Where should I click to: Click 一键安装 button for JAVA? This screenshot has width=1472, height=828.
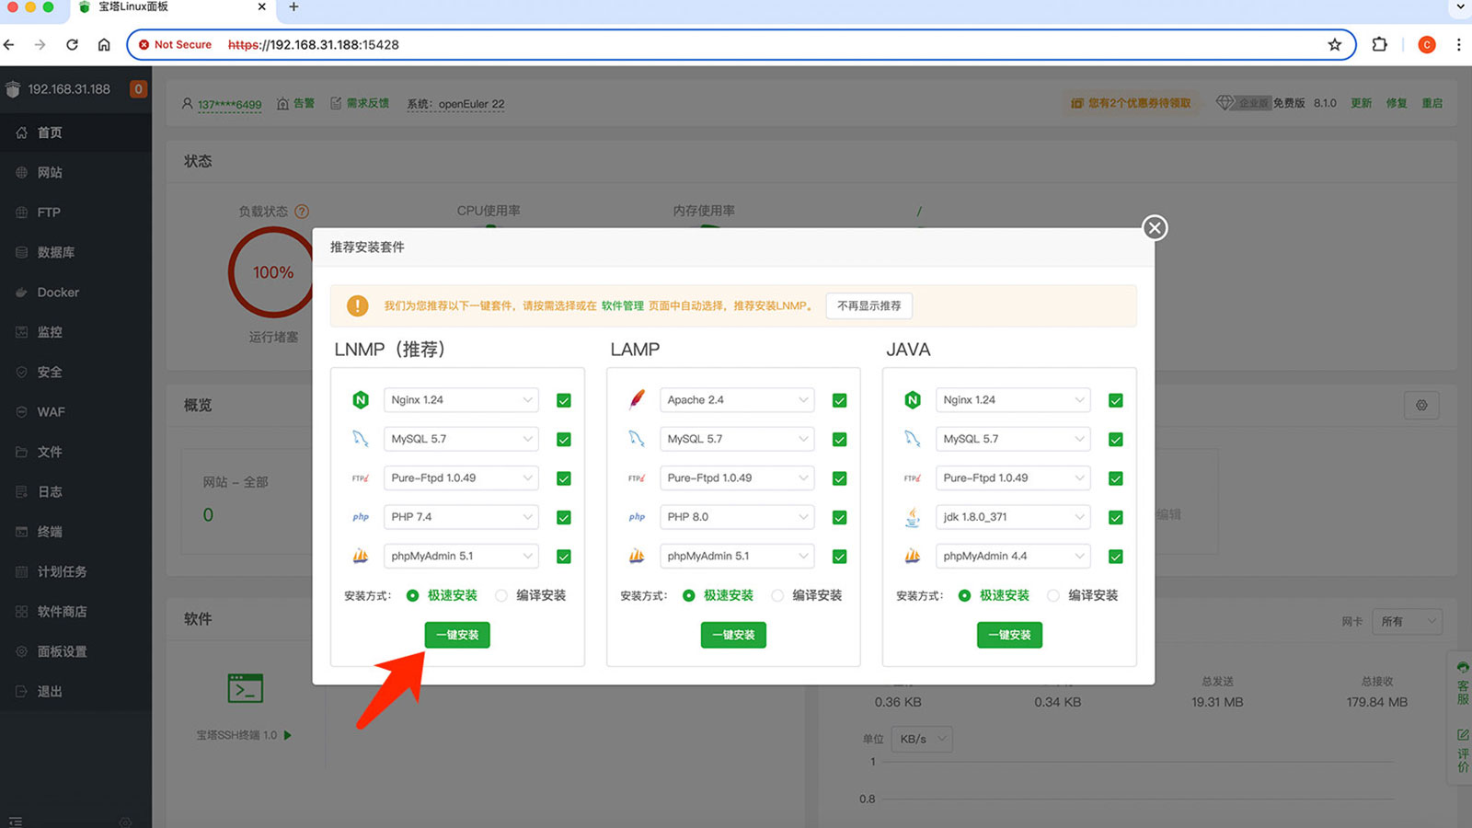pyautogui.click(x=1009, y=635)
